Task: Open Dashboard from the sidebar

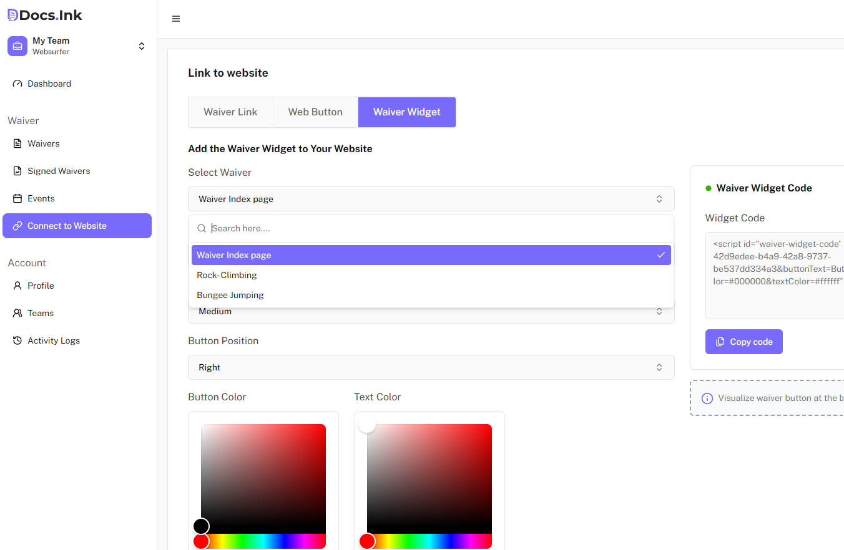Action: 49,84
